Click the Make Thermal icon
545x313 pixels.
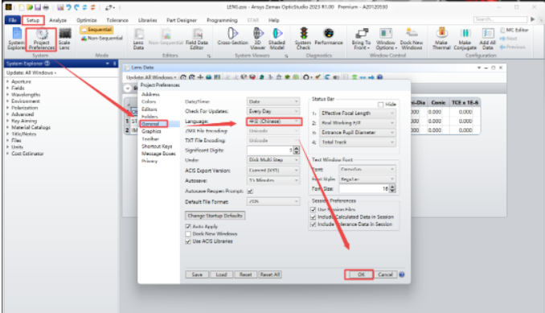[441, 39]
